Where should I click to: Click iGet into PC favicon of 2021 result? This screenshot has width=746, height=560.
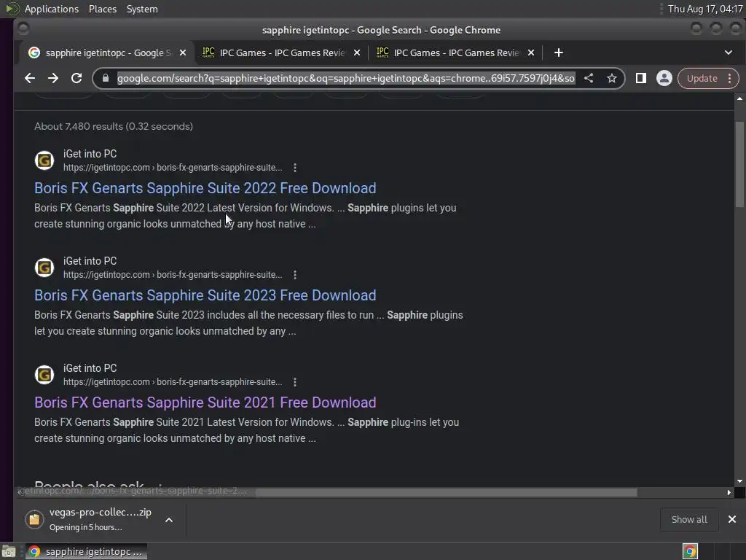point(44,375)
